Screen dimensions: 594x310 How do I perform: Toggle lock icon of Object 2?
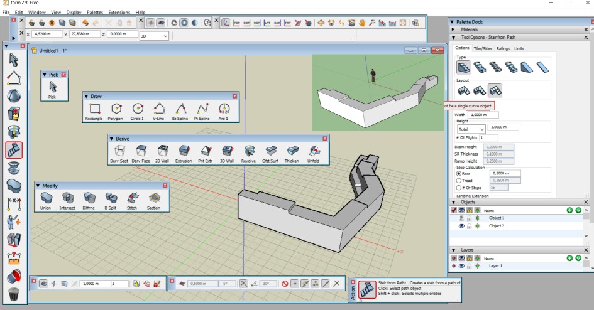[x=469, y=226]
